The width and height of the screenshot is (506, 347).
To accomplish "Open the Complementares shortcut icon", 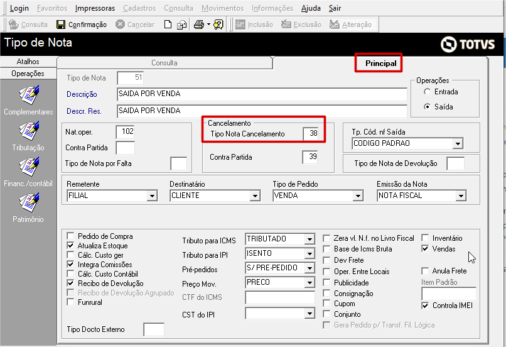I will pos(29,95).
